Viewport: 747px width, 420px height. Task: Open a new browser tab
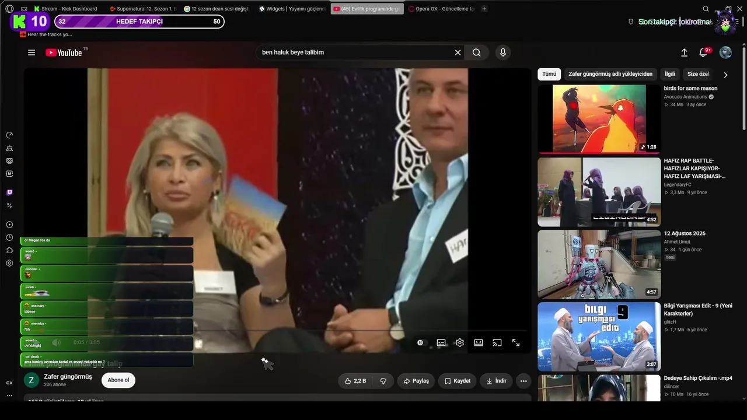point(484,9)
